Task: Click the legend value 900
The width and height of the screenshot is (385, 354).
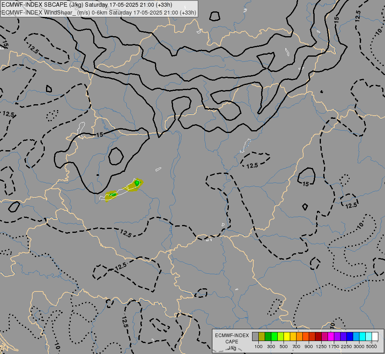Action: click(309, 347)
